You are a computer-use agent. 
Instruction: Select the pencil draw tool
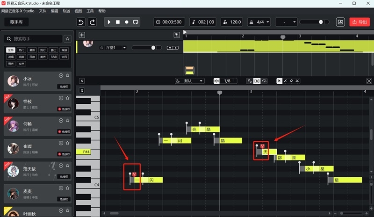[x=285, y=81]
